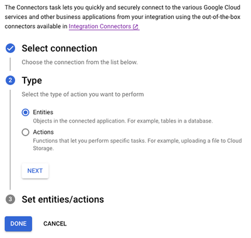
Task: Click the 'Functions that let you perform specific tasks' description
Action: 137,144
